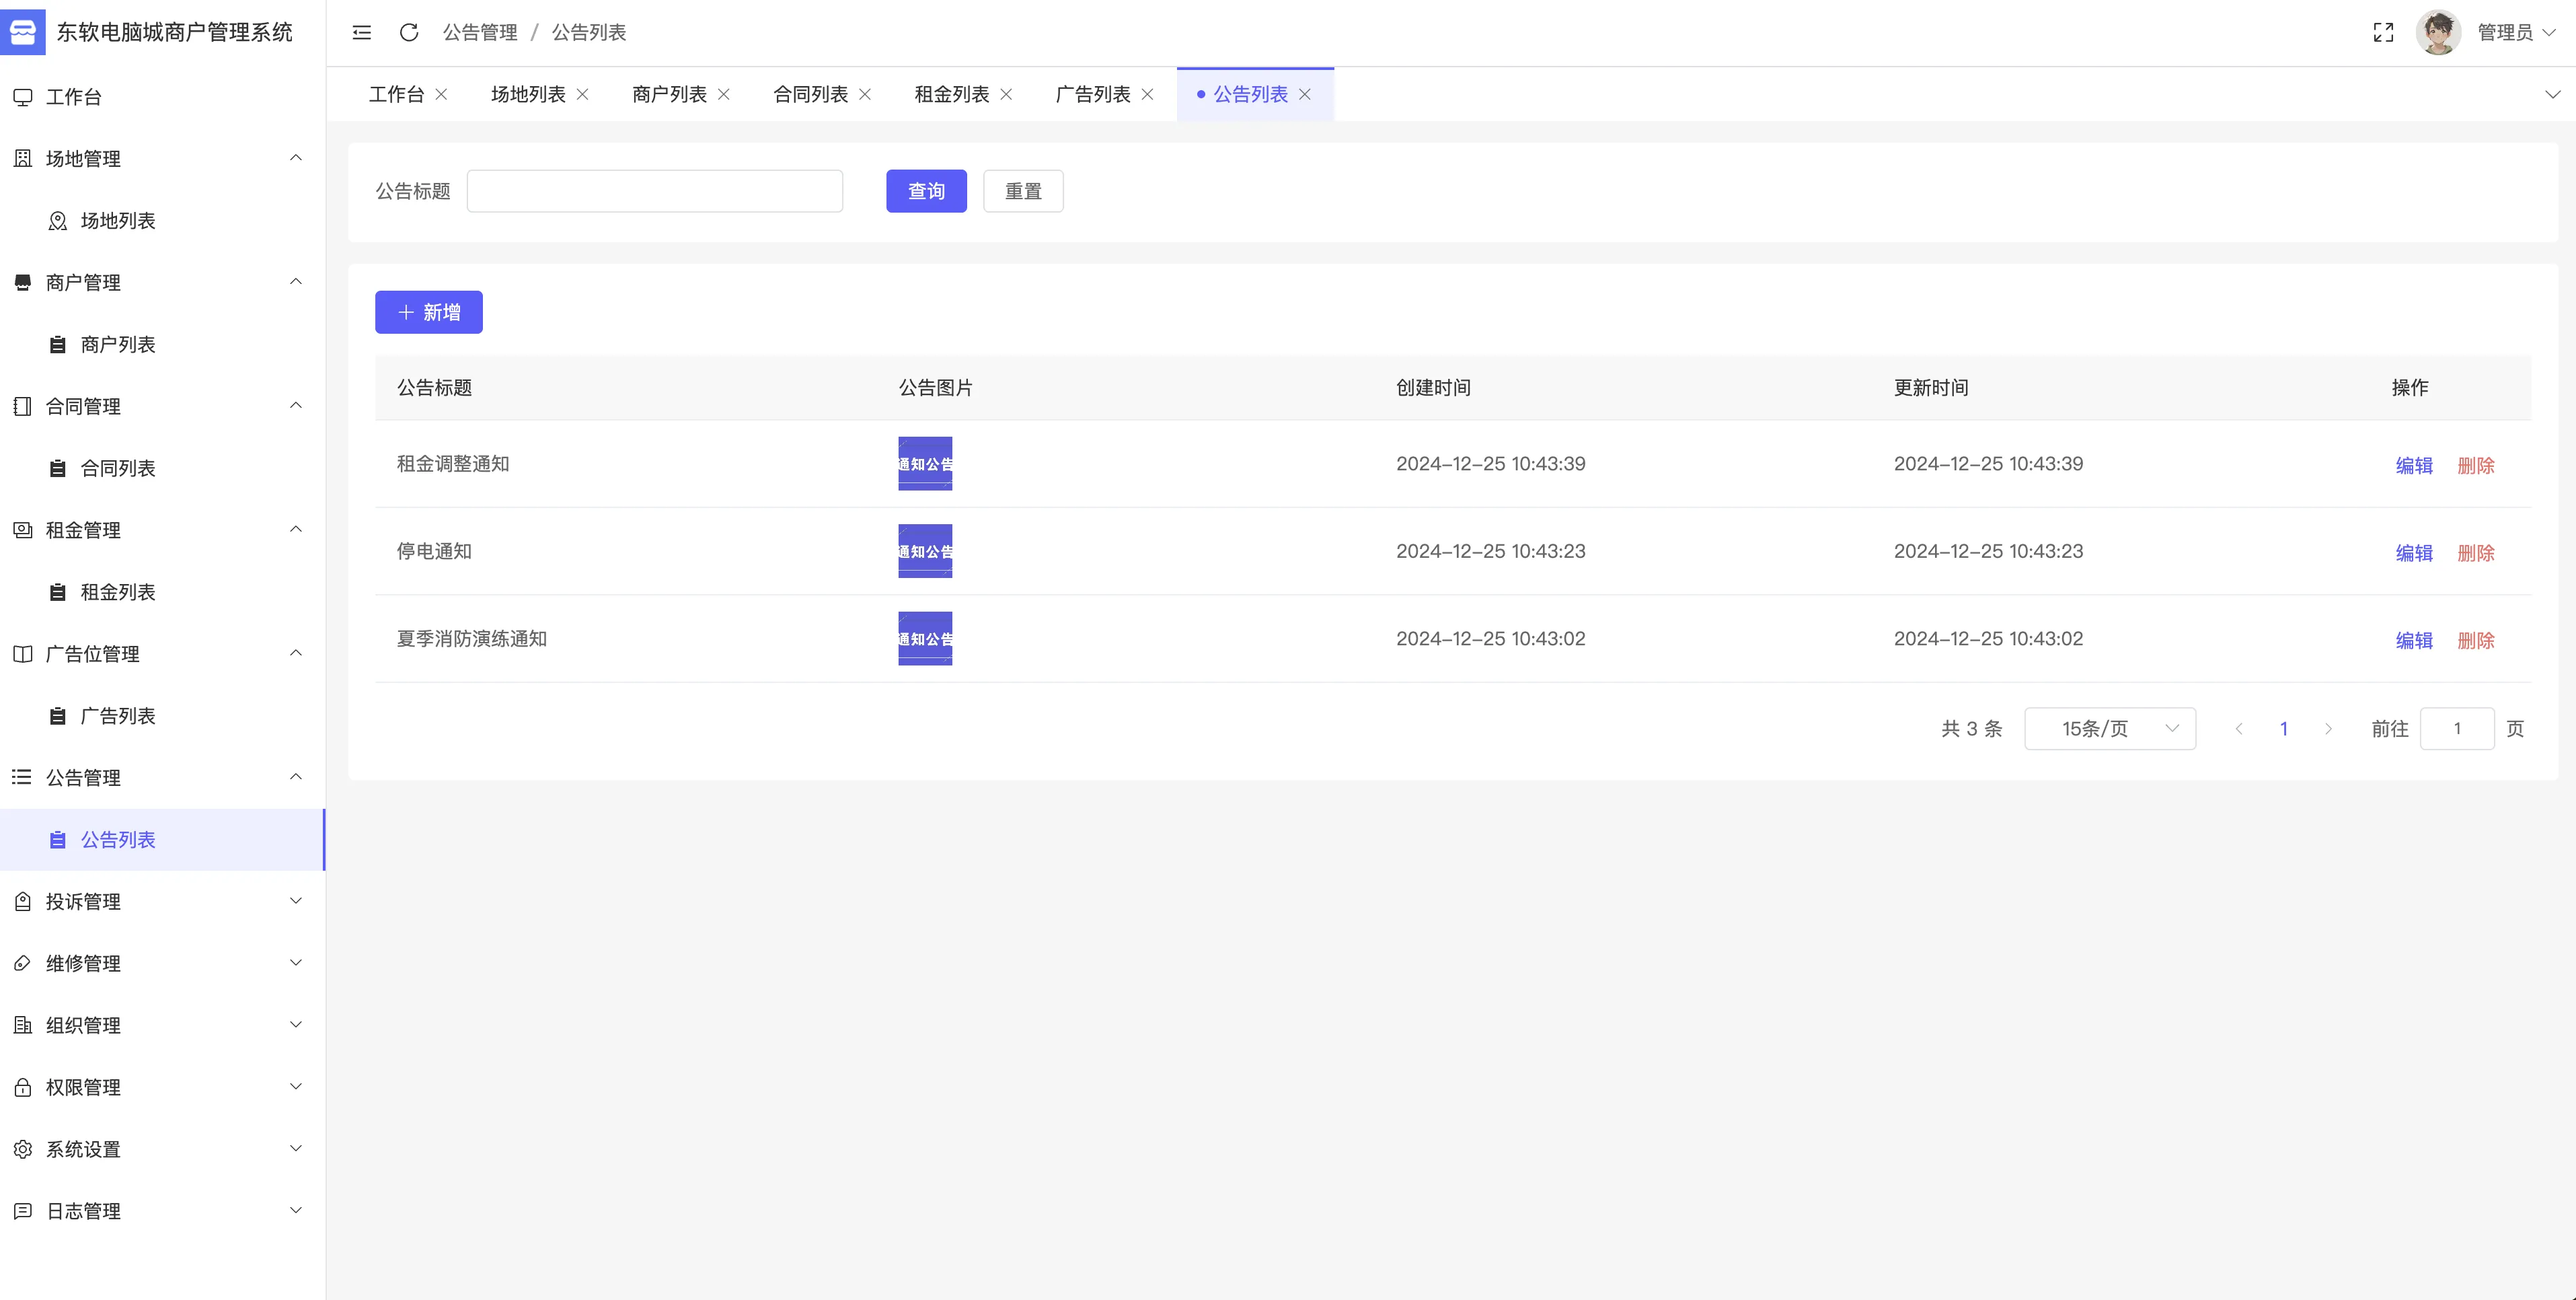2576x1300 pixels.
Task: Switch to the 租金列表 tab
Action: 951,94
